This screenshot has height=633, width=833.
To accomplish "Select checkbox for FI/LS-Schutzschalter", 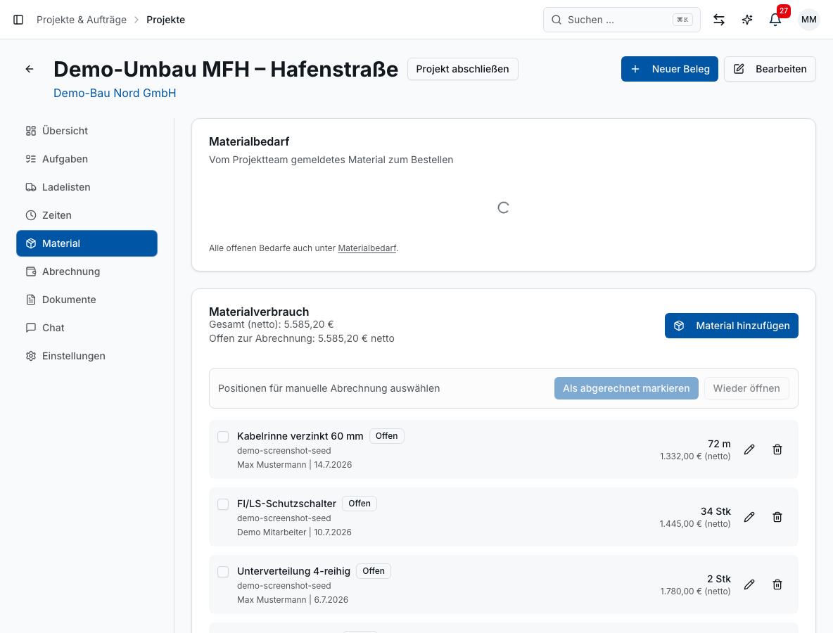I will click(223, 504).
